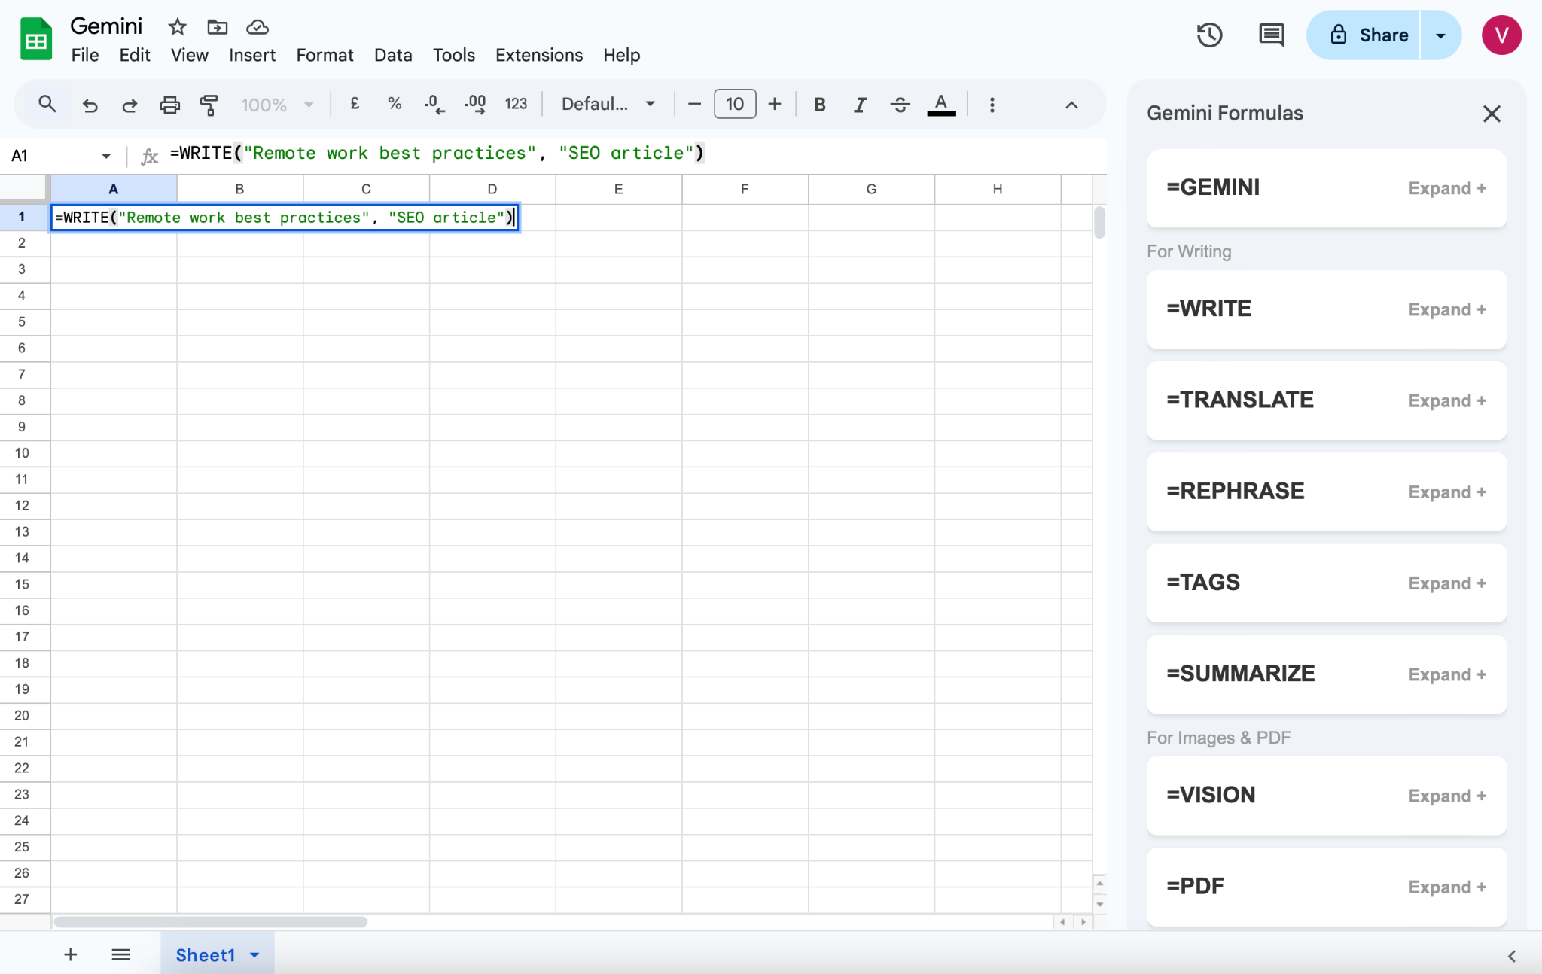Open the Data menu
This screenshot has height=974, width=1542.
(x=393, y=55)
